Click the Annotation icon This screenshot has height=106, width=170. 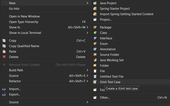[x=95, y=49]
